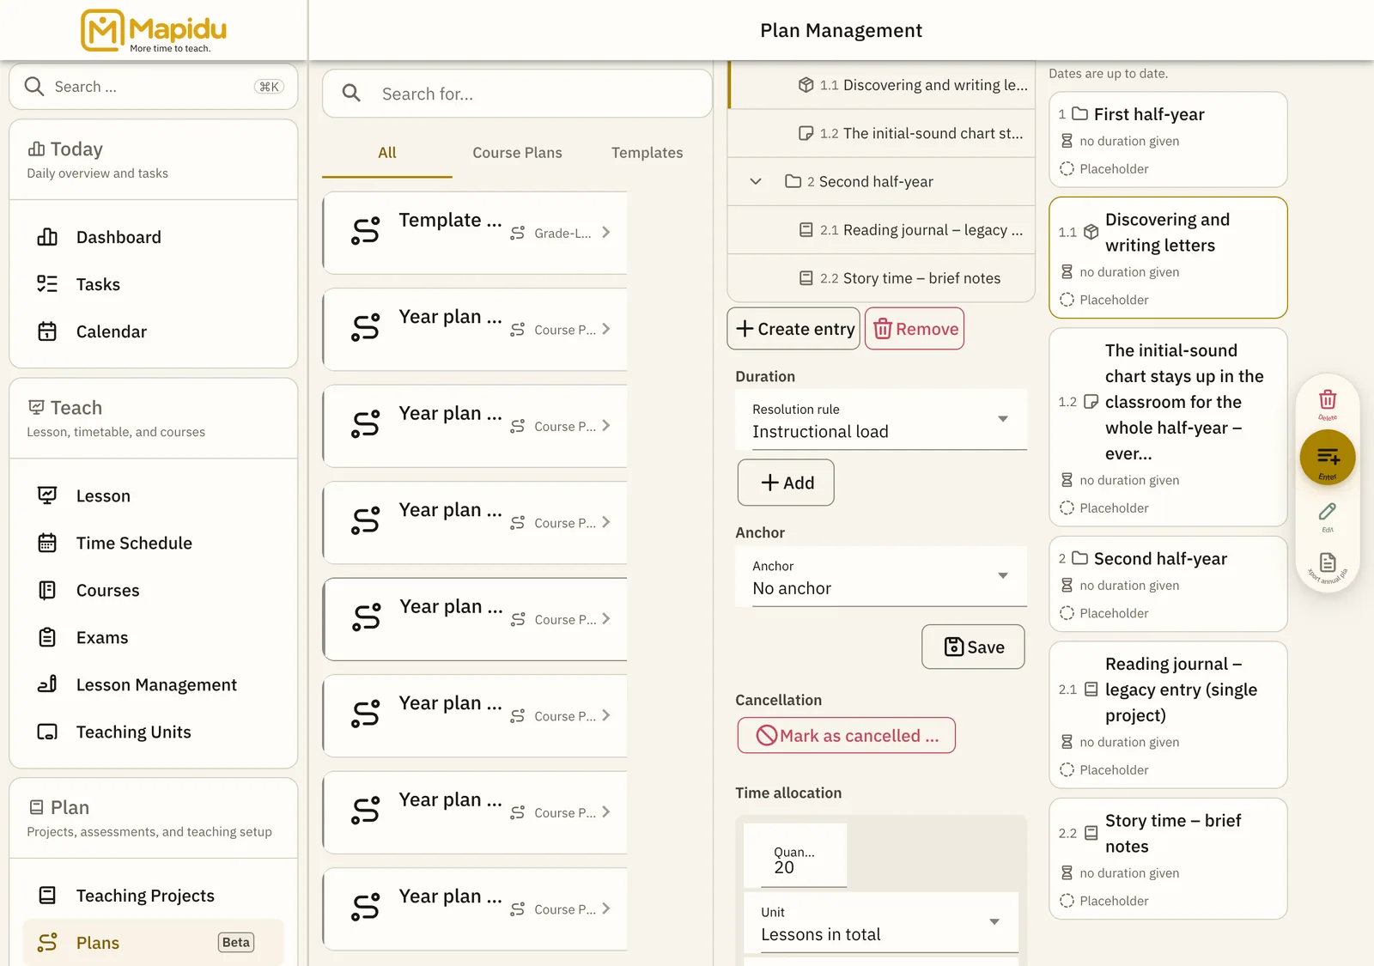Open the Tasks page in sidebar
Screen dimensions: 1374x966
154,284
